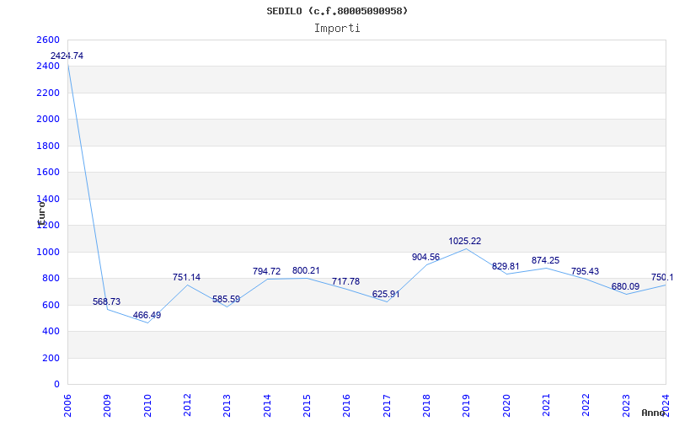Click the 1025.22 peak value label
This screenshot has width=674, height=421.
465,241
